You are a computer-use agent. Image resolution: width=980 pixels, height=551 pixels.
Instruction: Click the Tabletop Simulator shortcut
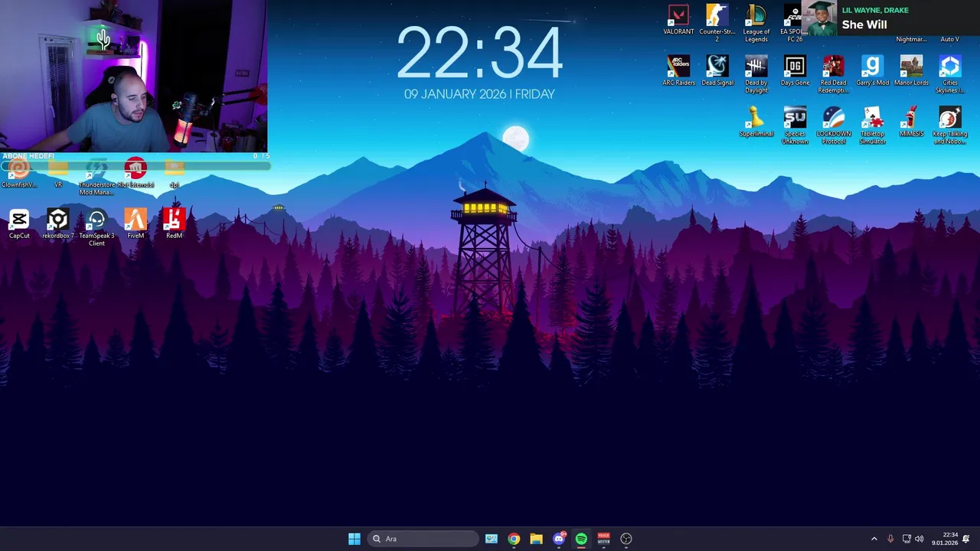tap(872, 126)
